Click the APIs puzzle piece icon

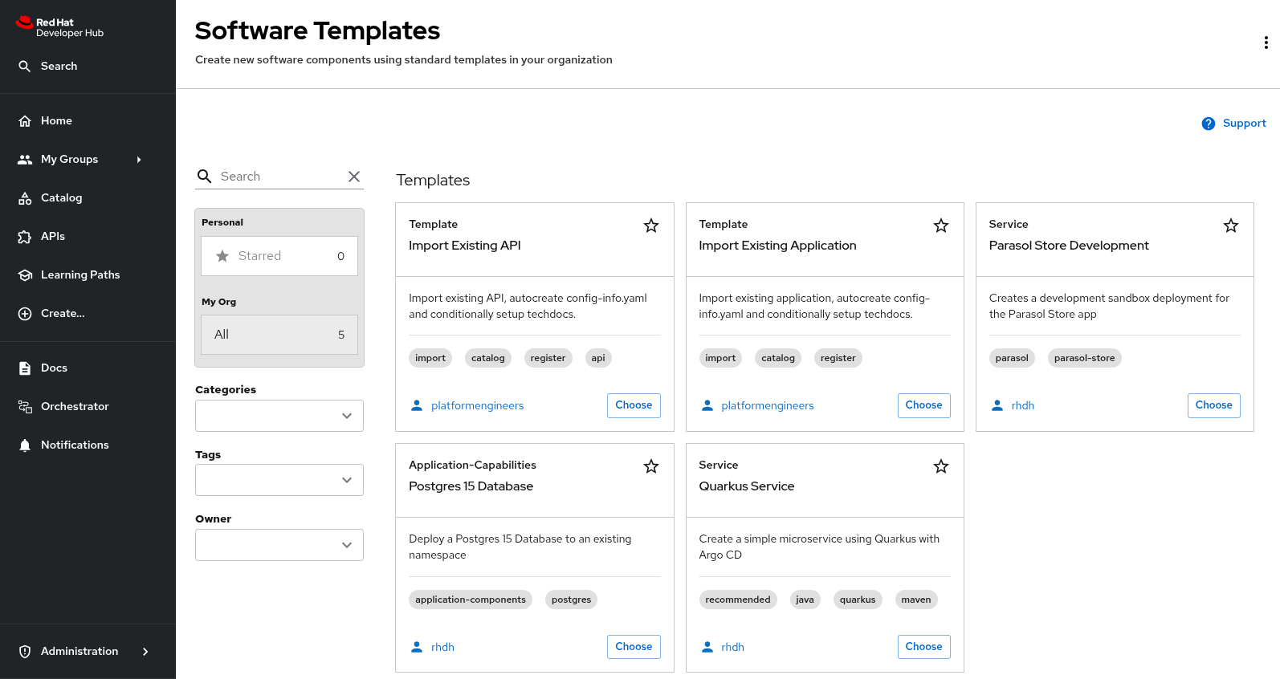pos(25,236)
